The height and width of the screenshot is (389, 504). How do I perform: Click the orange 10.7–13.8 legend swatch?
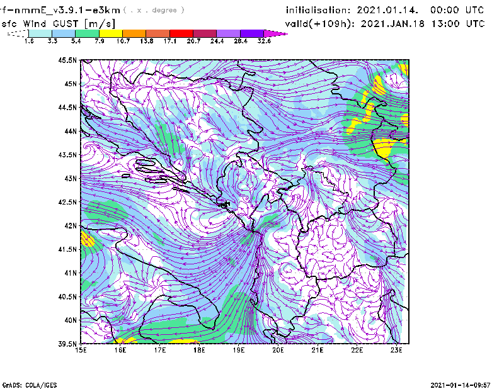pos(134,33)
